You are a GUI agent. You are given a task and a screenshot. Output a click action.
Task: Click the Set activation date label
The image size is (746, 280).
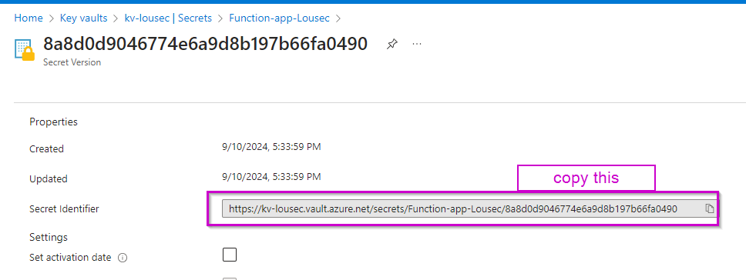[x=70, y=258]
